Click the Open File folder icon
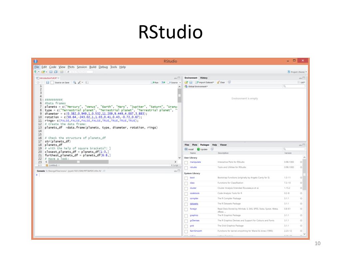Screen dimensions: 341x255 [43, 72]
